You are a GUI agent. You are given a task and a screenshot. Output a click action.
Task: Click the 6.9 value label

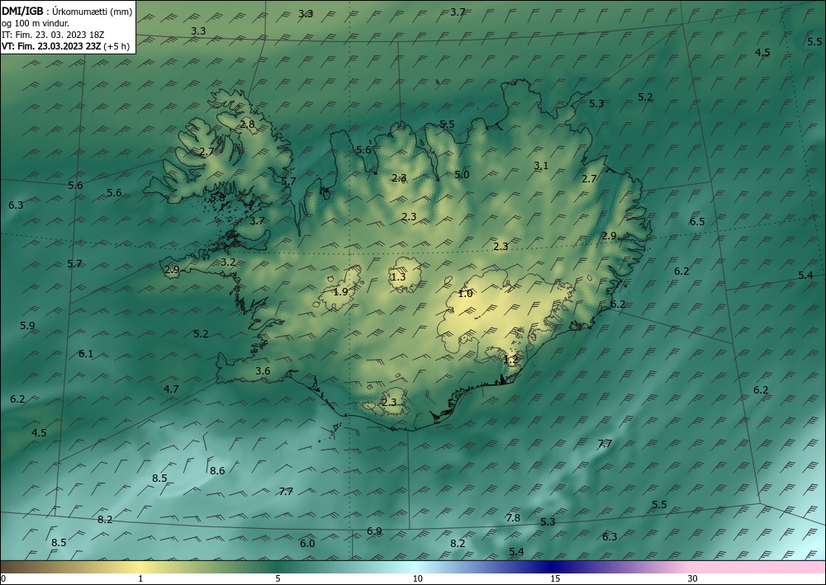pos(374,531)
